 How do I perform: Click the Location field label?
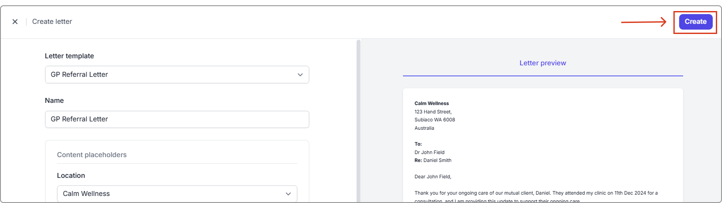coord(71,176)
